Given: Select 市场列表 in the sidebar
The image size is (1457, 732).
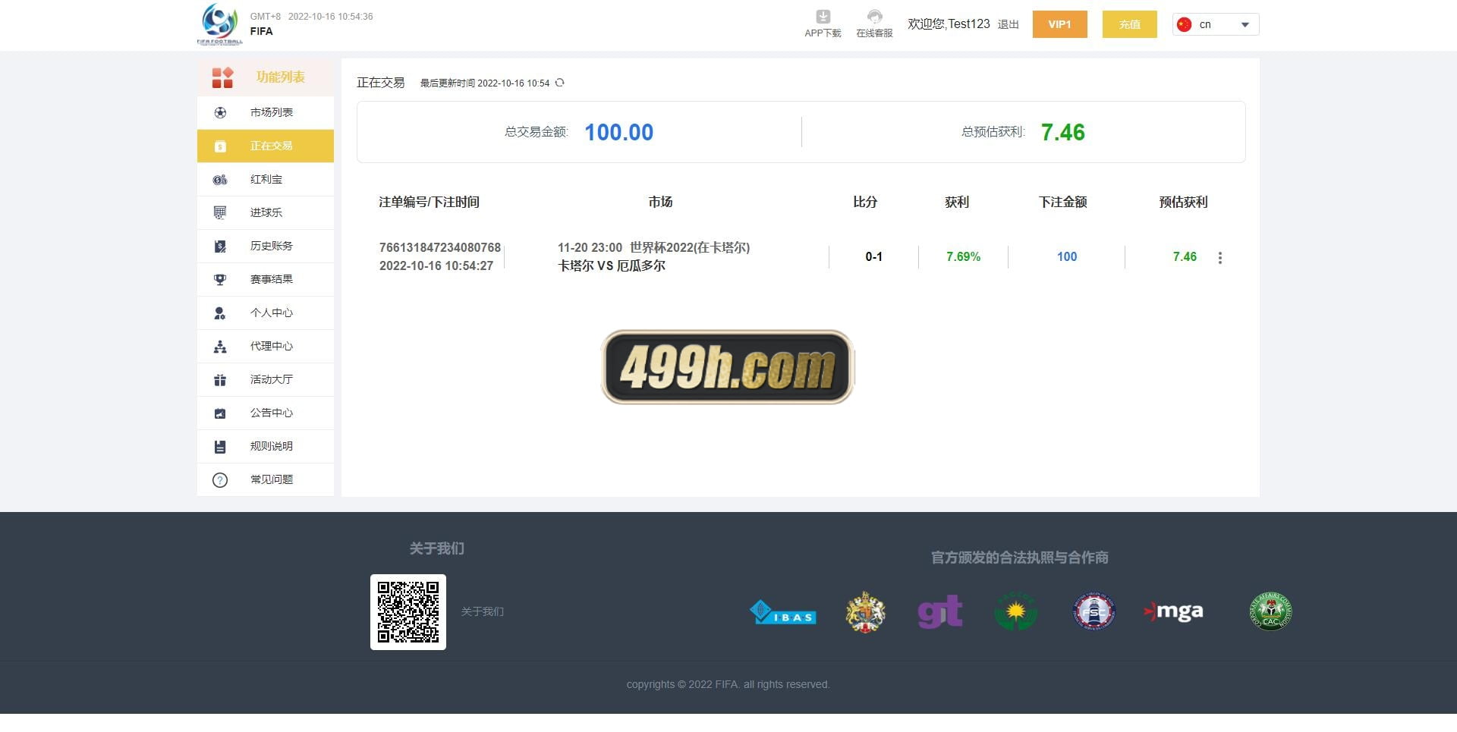Looking at the screenshot, I should (266, 112).
